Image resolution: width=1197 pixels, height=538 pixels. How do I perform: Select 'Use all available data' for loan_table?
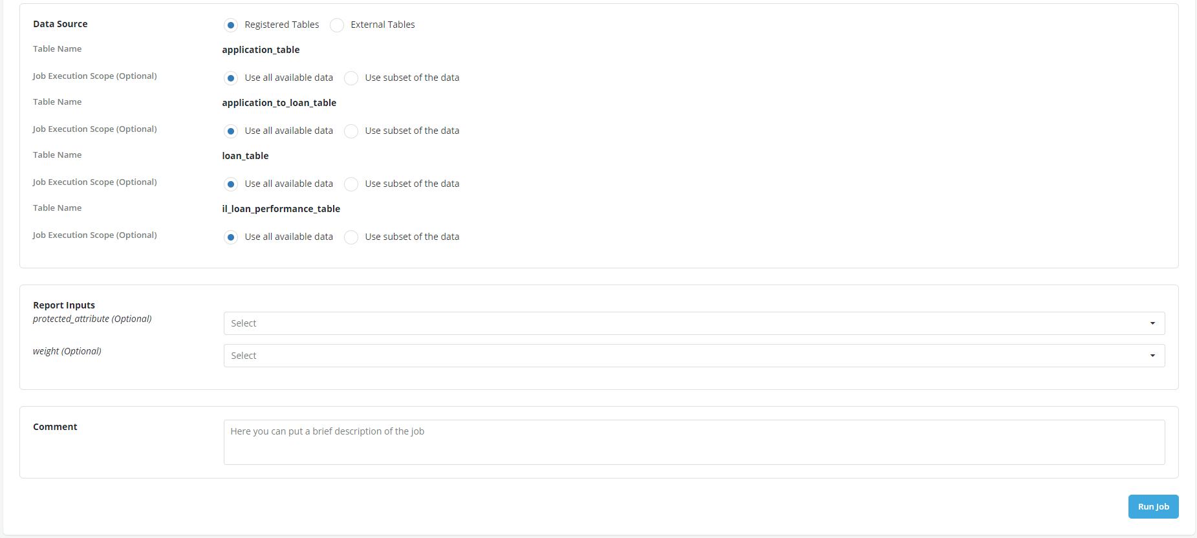pyautogui.click(x=231, y=184)
